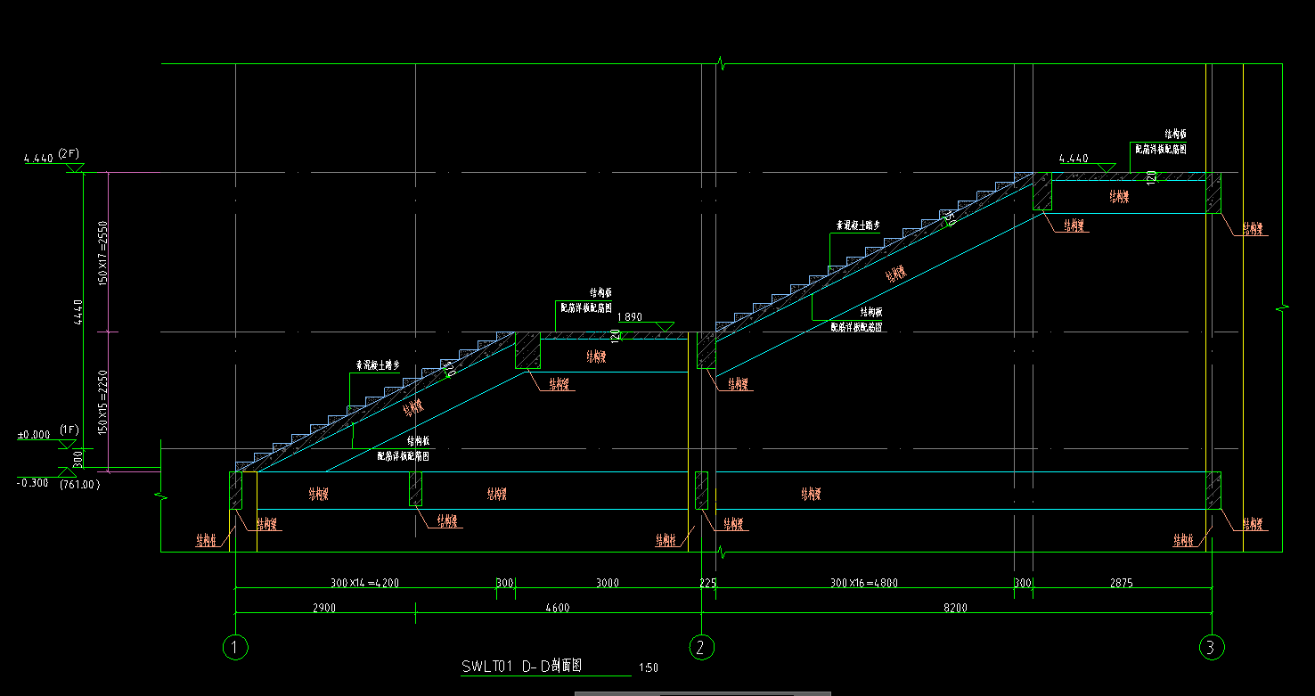The height and width of the screenshot is (696, 1315).
Task: Click the '4.440' elevation text at upper landing
Action: click(1073, 159)
